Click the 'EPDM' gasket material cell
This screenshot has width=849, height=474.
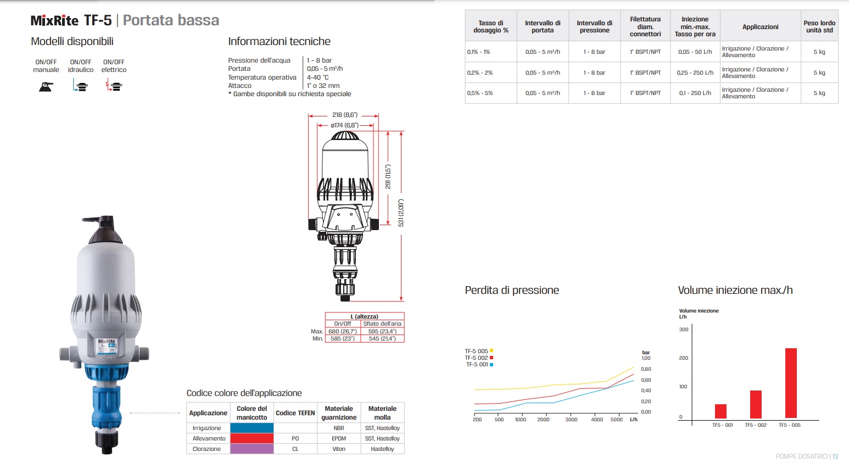pos(339,438)
